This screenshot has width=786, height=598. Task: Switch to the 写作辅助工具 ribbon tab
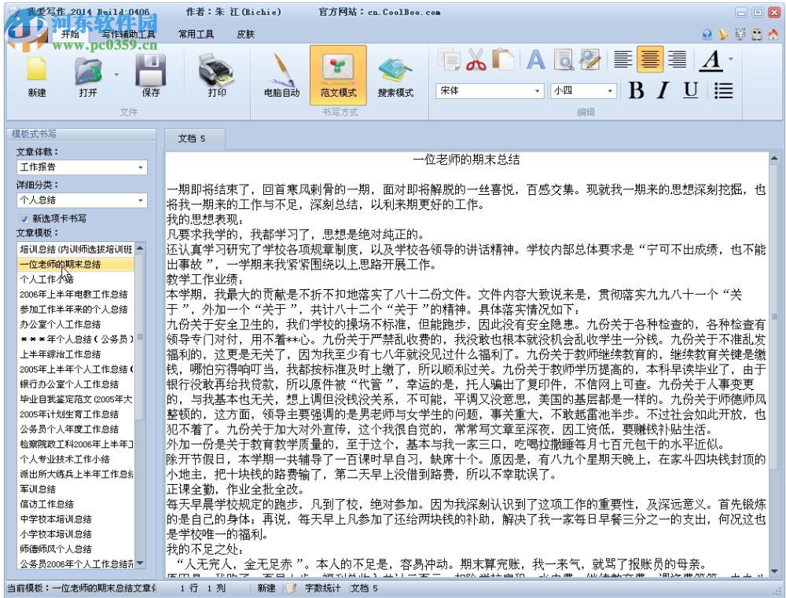(130, 34)
